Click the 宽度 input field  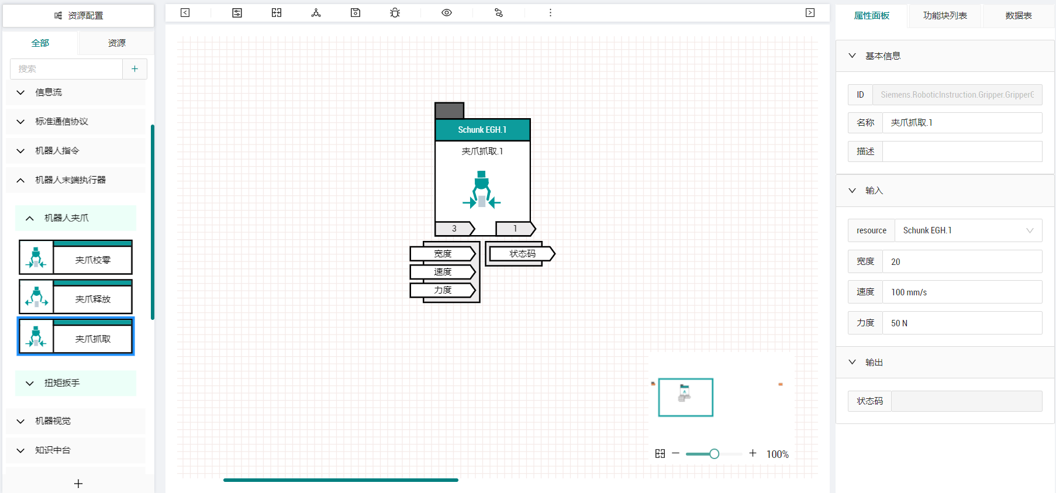click(962, 261)
